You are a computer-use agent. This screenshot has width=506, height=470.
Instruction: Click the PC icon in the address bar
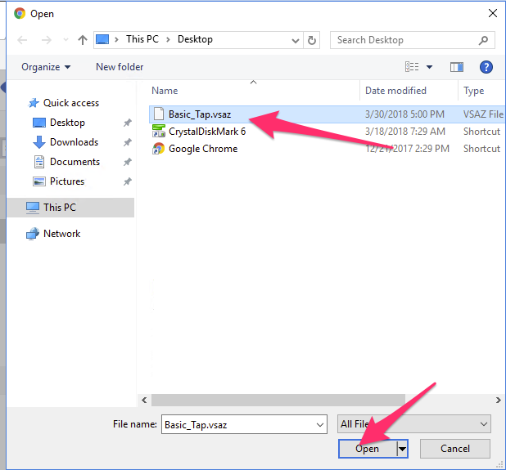[102, 39]
